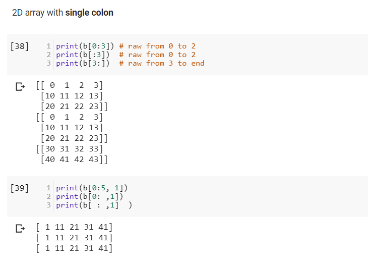Place cursor in print(b[ : ,1] ) line
Image resolution: width=368 pixels, height=263 pixels.
(x=93, y=205)
